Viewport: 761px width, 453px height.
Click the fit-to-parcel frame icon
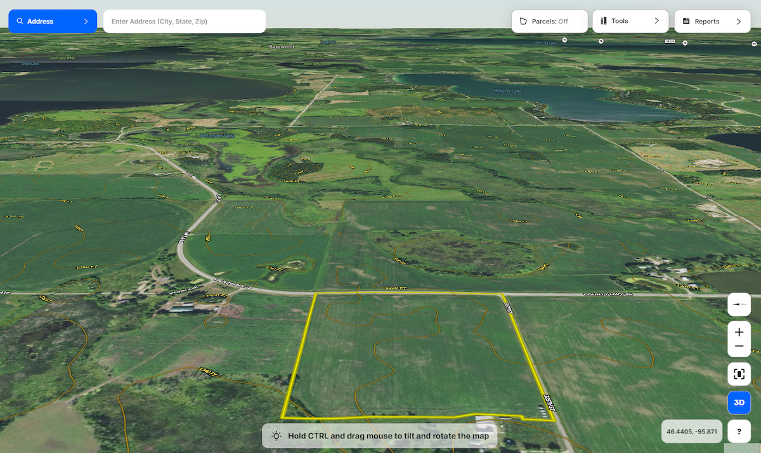(x=739, y=374)
